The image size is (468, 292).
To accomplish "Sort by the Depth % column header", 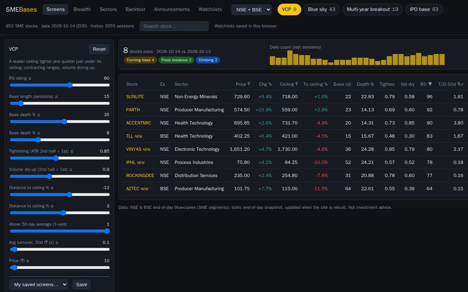I will coord(365,84).
